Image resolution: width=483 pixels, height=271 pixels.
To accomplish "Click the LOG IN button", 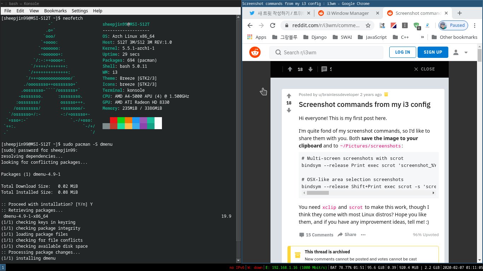I will pyautogui.click(x=402, y=52).
